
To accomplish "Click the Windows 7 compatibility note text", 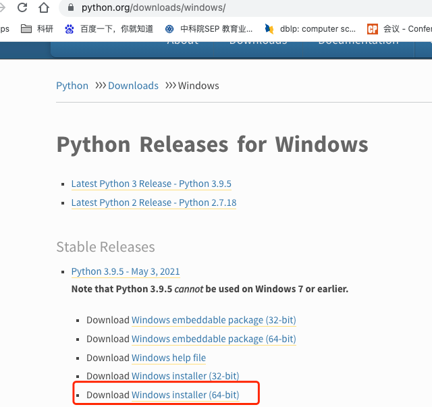I will [210, 289].
